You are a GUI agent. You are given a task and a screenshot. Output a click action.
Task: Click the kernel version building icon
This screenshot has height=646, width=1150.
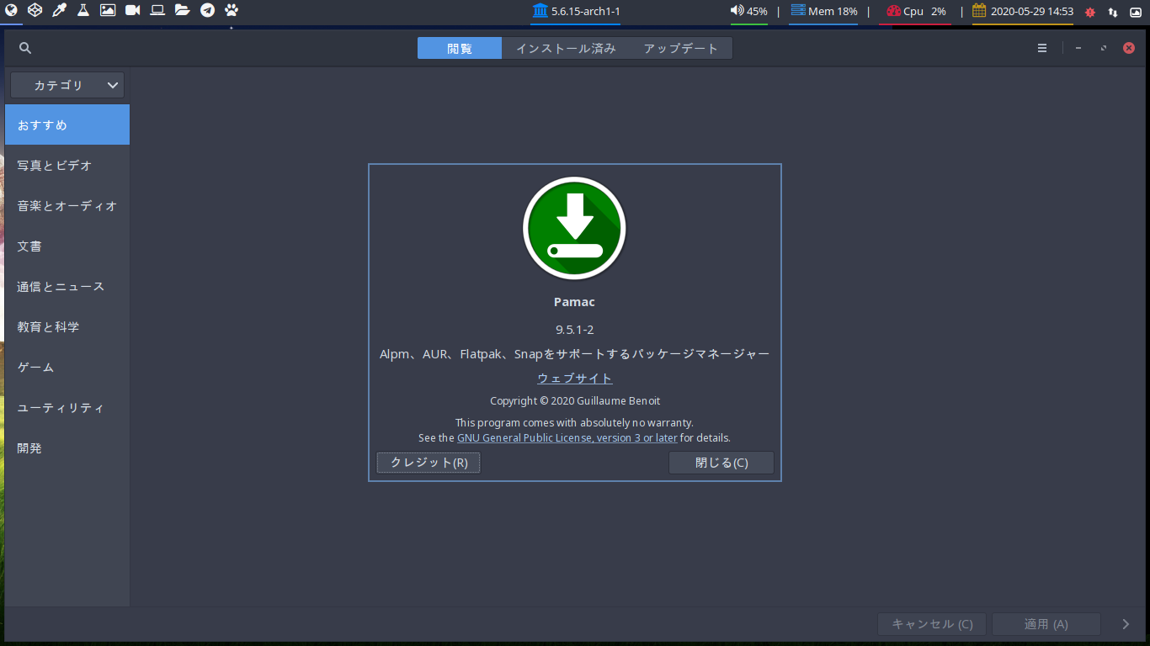pos(540,11)
